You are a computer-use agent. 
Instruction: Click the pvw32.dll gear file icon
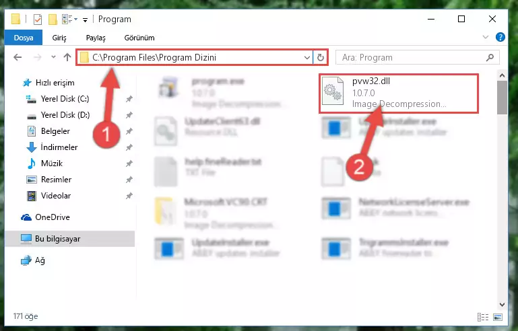point(333,91)
